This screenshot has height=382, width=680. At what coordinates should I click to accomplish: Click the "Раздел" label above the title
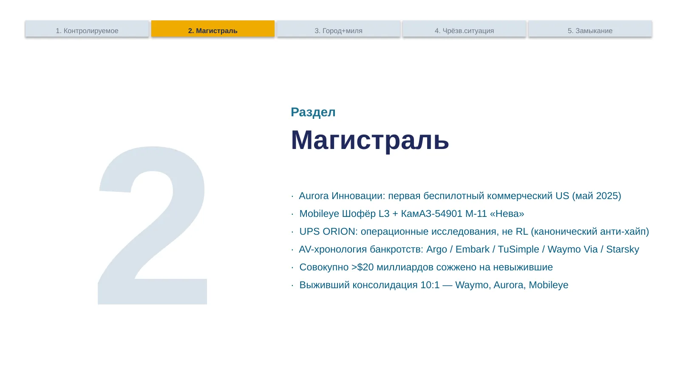click(313, 112)
